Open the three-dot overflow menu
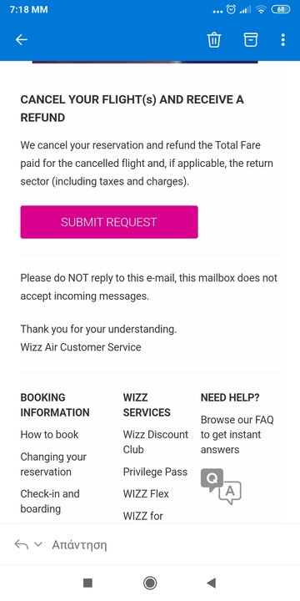 coord(282,39)
